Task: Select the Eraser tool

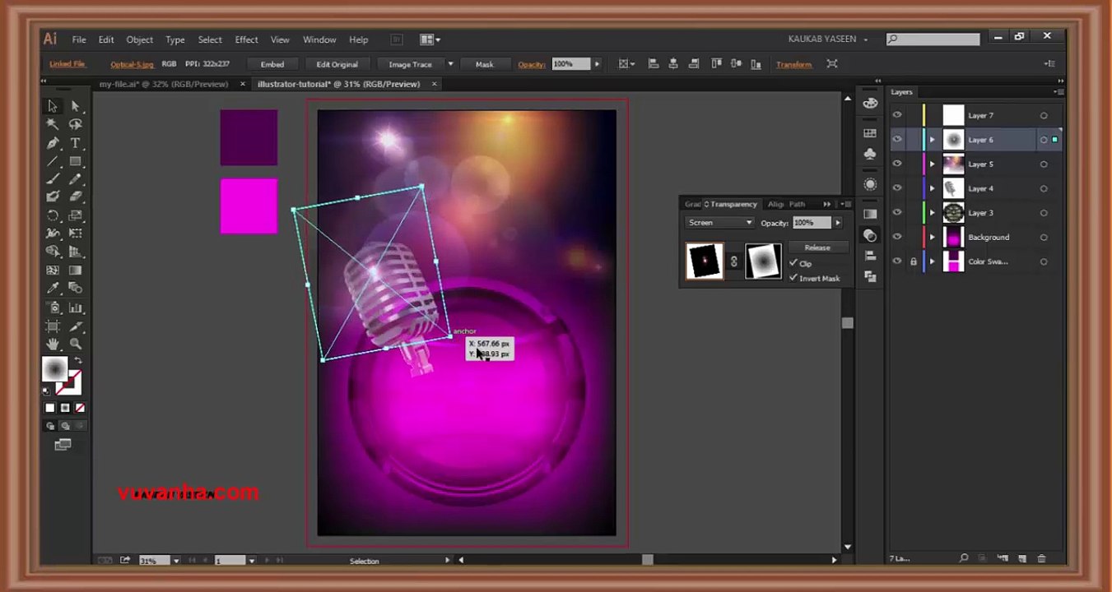Action: tap(75, 197)
